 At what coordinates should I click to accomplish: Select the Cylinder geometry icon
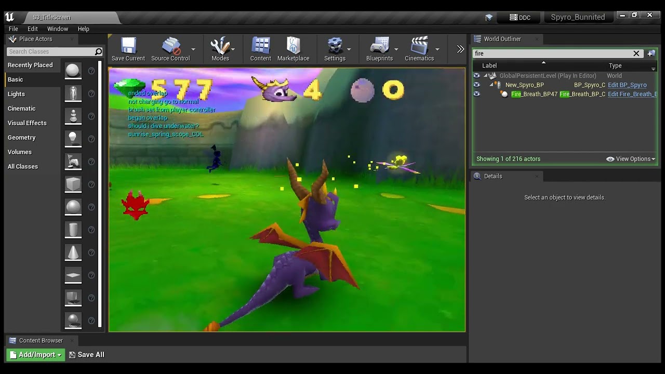pos(73,230)
